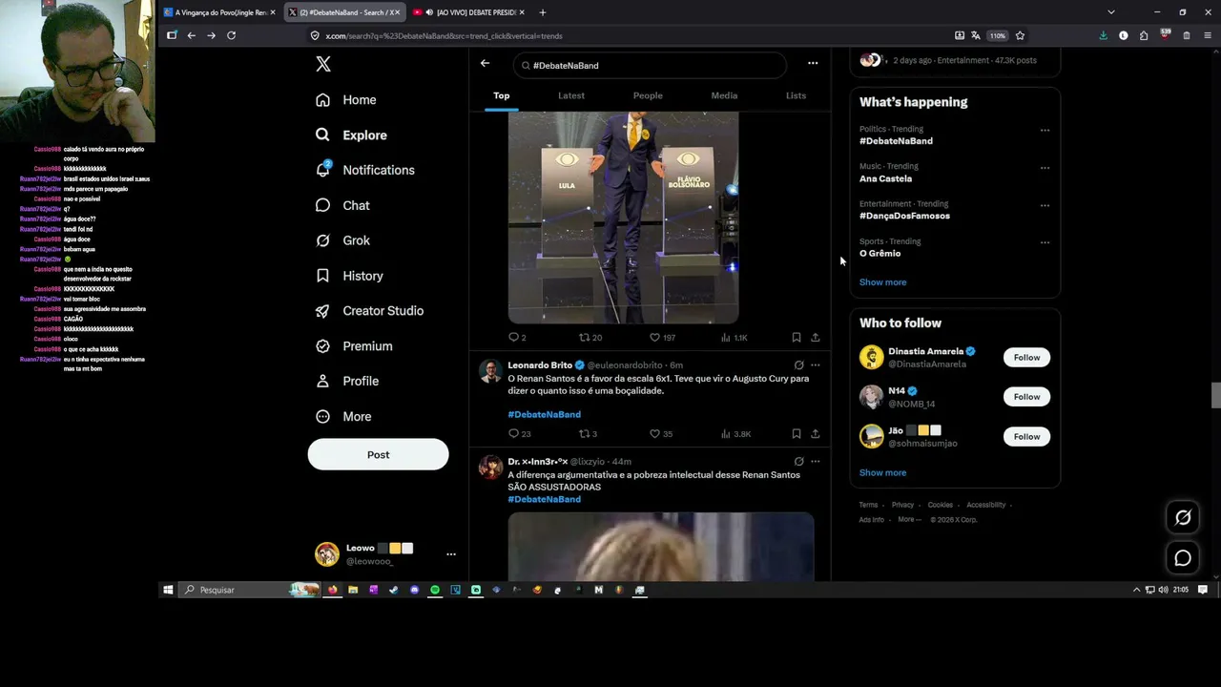
Task: Share the post with 197 likes
Action: click(816, 337)
